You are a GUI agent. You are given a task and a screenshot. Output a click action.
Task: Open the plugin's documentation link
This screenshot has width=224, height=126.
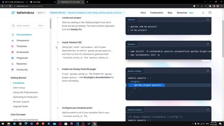[x=97, y=77]
